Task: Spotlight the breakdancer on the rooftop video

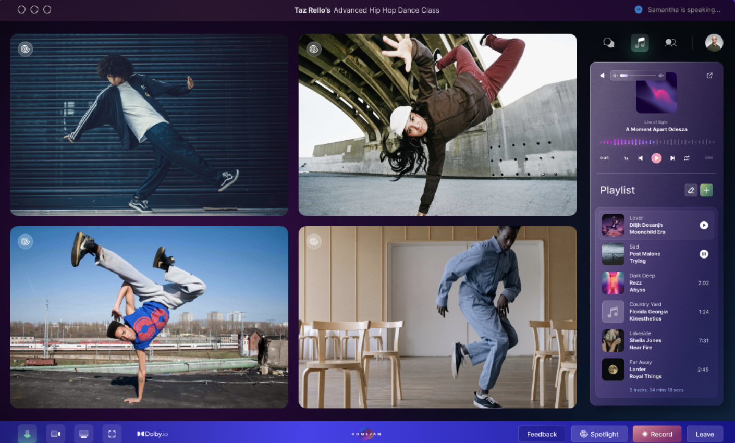Action: [26, 241]
